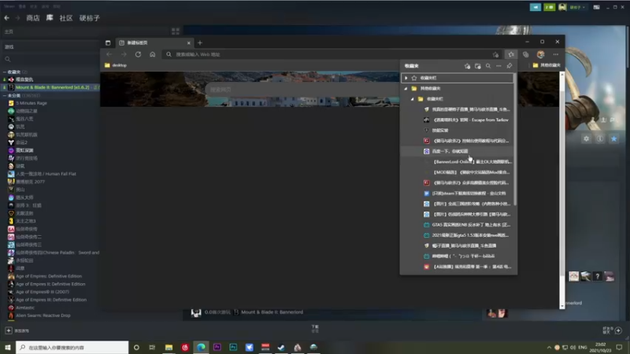Open File Explorer from taskbar

pos(169,347)
